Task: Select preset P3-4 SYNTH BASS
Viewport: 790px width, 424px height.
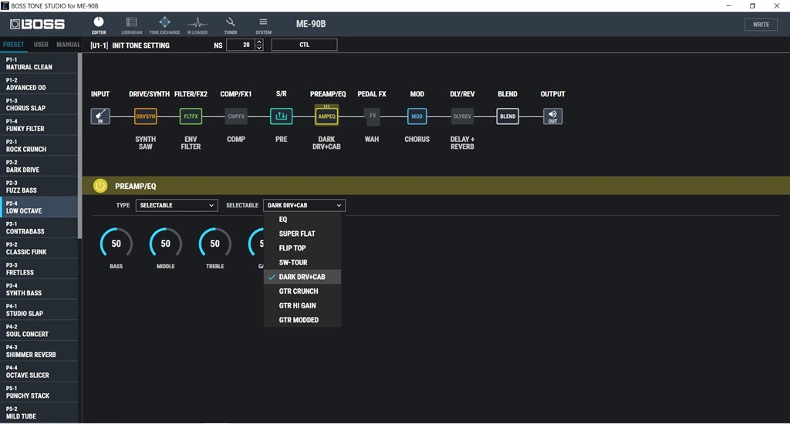Action: 39,290
